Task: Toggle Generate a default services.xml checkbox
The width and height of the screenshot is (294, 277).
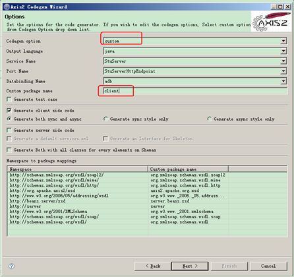Action: (x=9, y=138)
